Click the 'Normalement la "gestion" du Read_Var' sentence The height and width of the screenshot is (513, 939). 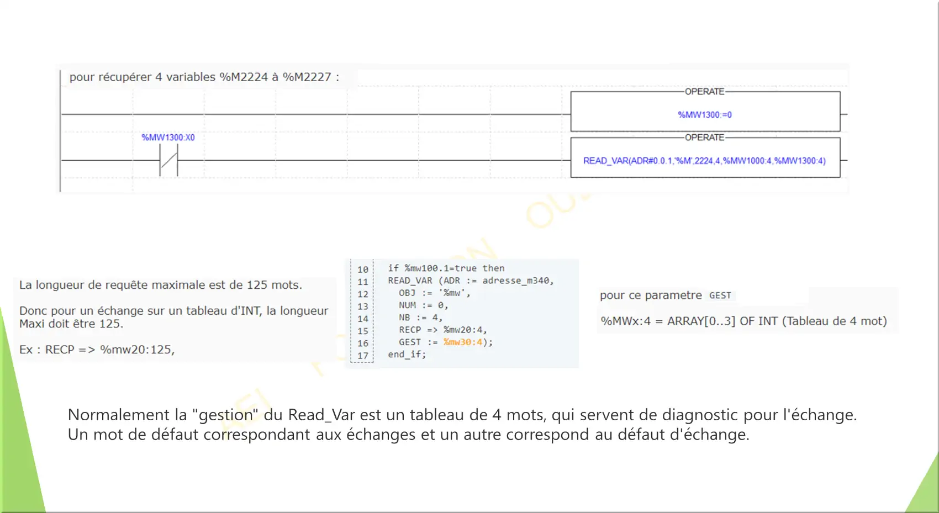click(x=462, y=415)
